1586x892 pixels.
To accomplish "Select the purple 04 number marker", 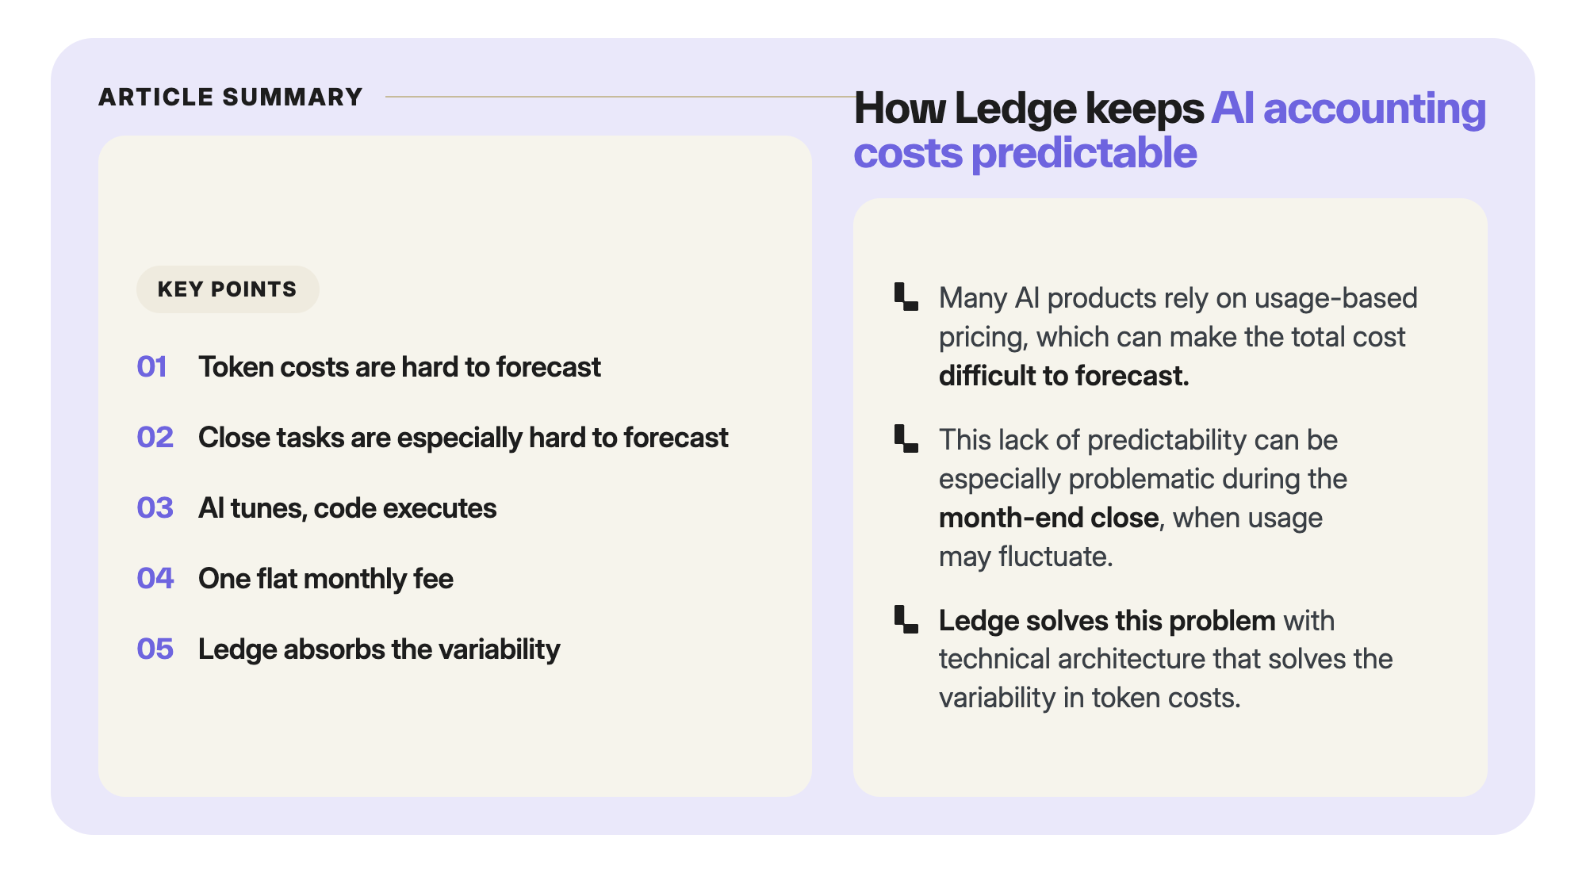I will (x=155, y=579).
